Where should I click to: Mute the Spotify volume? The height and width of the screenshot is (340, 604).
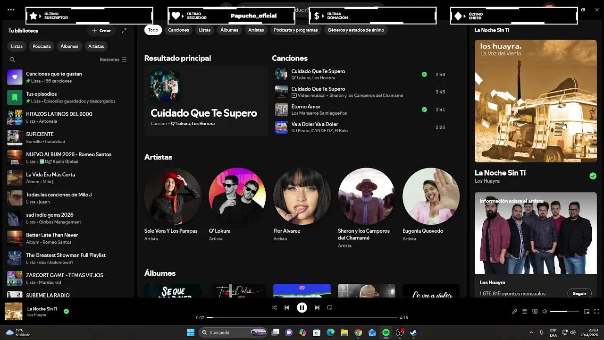click(545, 311)
